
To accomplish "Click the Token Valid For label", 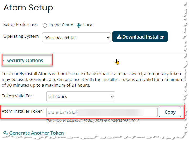I will coord(17,96).
